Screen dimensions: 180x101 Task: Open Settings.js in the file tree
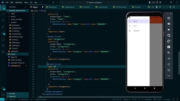coord(15,45)
